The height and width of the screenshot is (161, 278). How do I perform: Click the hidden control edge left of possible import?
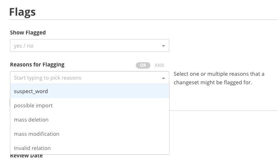pos(10,103)
